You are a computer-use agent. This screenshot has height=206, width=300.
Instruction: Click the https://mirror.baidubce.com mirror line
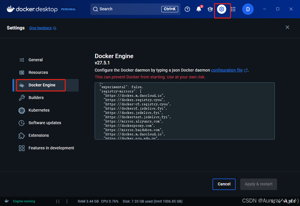(133, 130)
